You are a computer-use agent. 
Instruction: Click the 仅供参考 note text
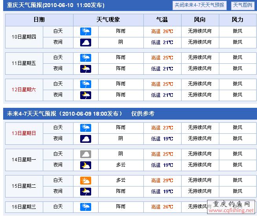(x=143, y=114)
